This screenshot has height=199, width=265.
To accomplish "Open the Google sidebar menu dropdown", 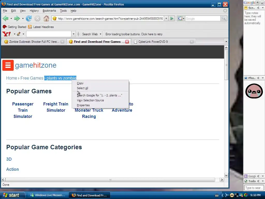I will (257, 2).
